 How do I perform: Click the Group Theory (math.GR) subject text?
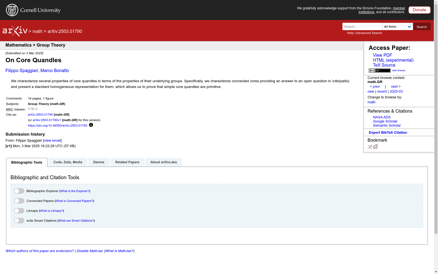pos(47,104)
